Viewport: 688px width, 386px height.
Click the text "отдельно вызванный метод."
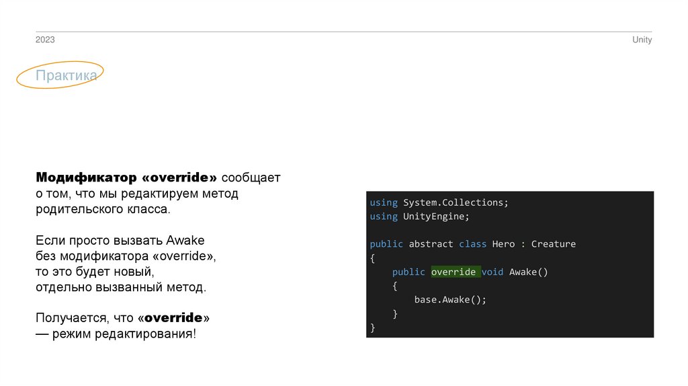click(x=121, y=288)
